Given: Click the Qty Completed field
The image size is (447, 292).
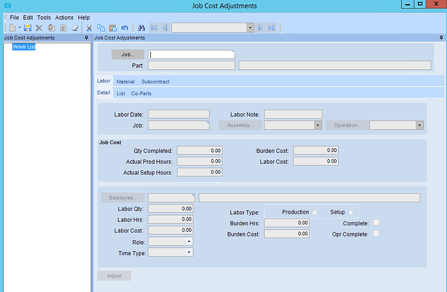Looking at the screenshot, I should click(x=200, y=150).
